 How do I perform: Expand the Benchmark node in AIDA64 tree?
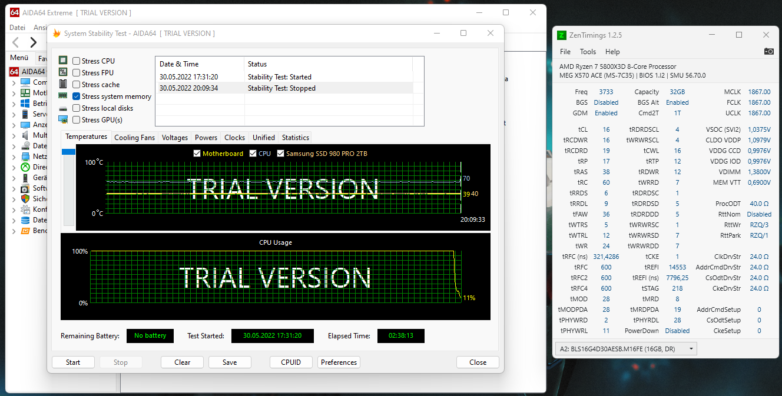[14, 231]
